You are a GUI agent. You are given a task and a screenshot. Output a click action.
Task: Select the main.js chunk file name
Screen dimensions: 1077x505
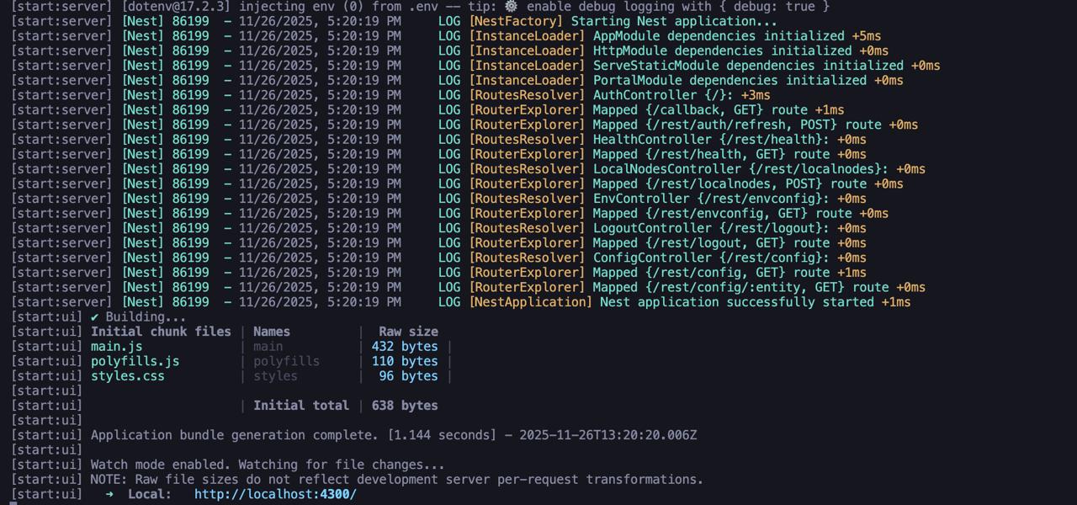[116, 346]
